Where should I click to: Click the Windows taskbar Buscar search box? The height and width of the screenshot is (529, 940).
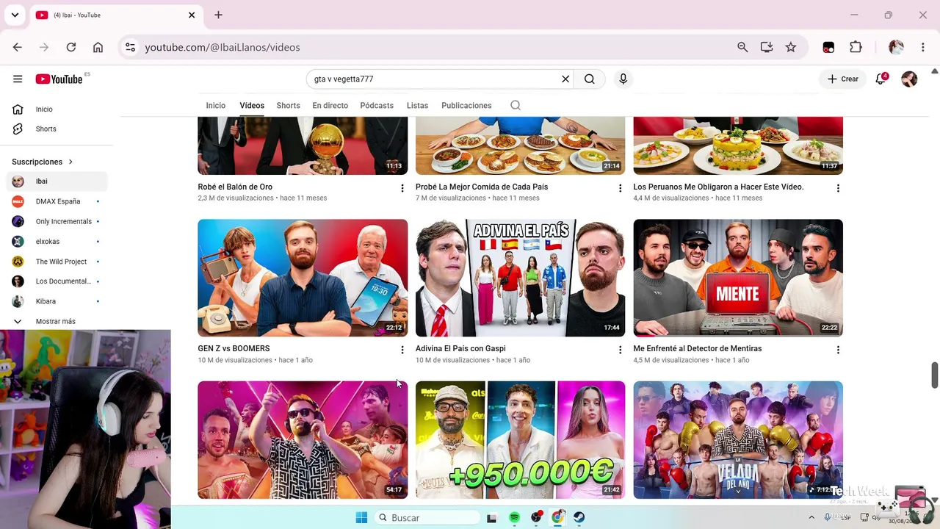click(427, 518)
